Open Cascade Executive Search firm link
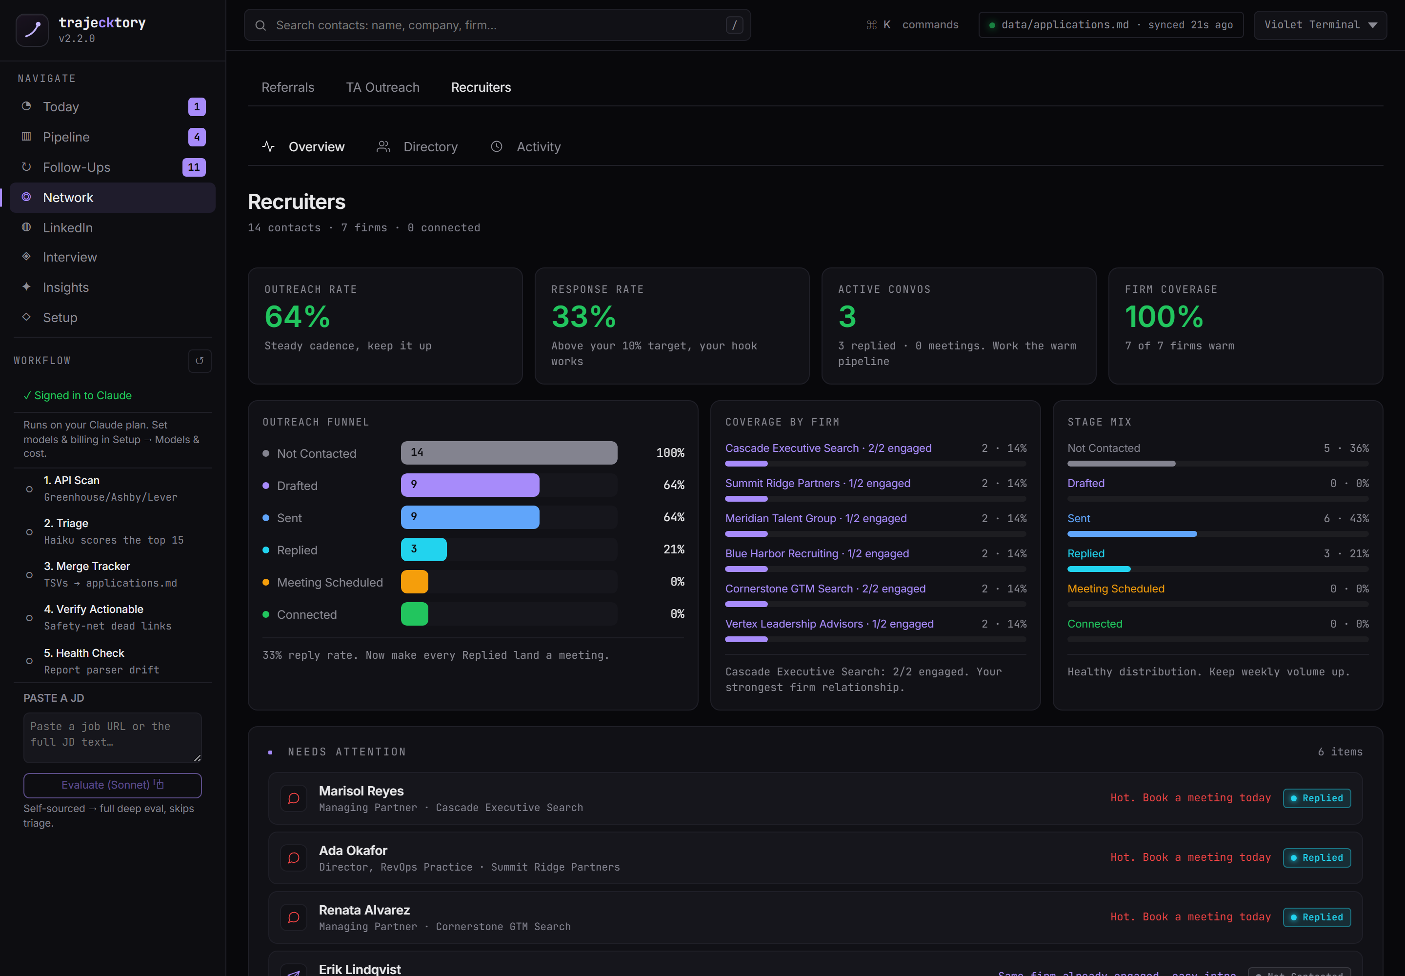Screen dimensions: 1405x976 pyautogui.click(x=828, y=448)
